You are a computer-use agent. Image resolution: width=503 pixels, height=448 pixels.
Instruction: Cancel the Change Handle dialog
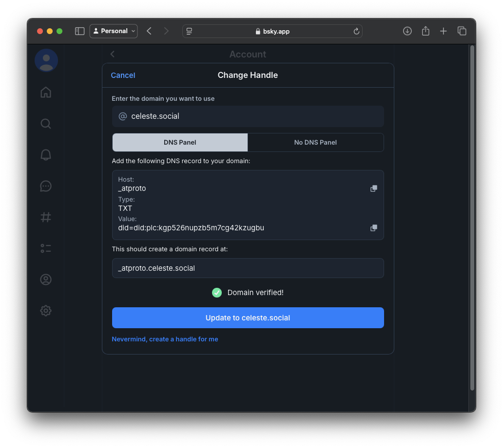point(123,75)
